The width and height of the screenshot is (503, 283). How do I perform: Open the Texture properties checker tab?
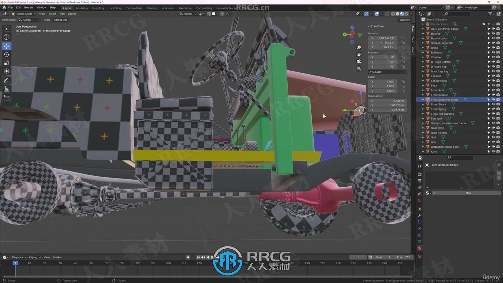coord(420,256)
